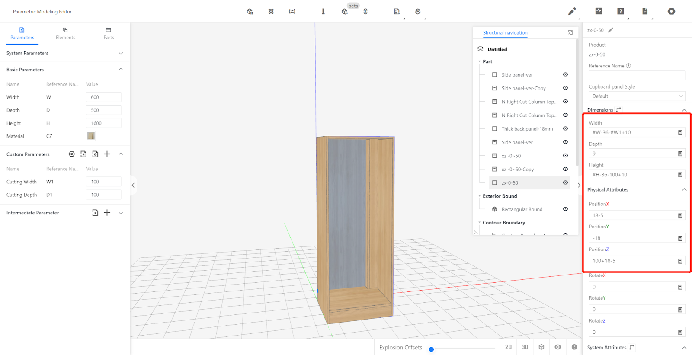Click the add intermediate parameter plus icon
This screenshot has width=692, height=355.
coord(107,213)
